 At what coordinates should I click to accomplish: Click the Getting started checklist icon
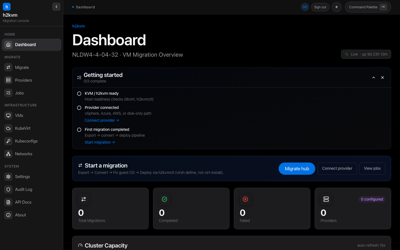click(x=79, y=78)
